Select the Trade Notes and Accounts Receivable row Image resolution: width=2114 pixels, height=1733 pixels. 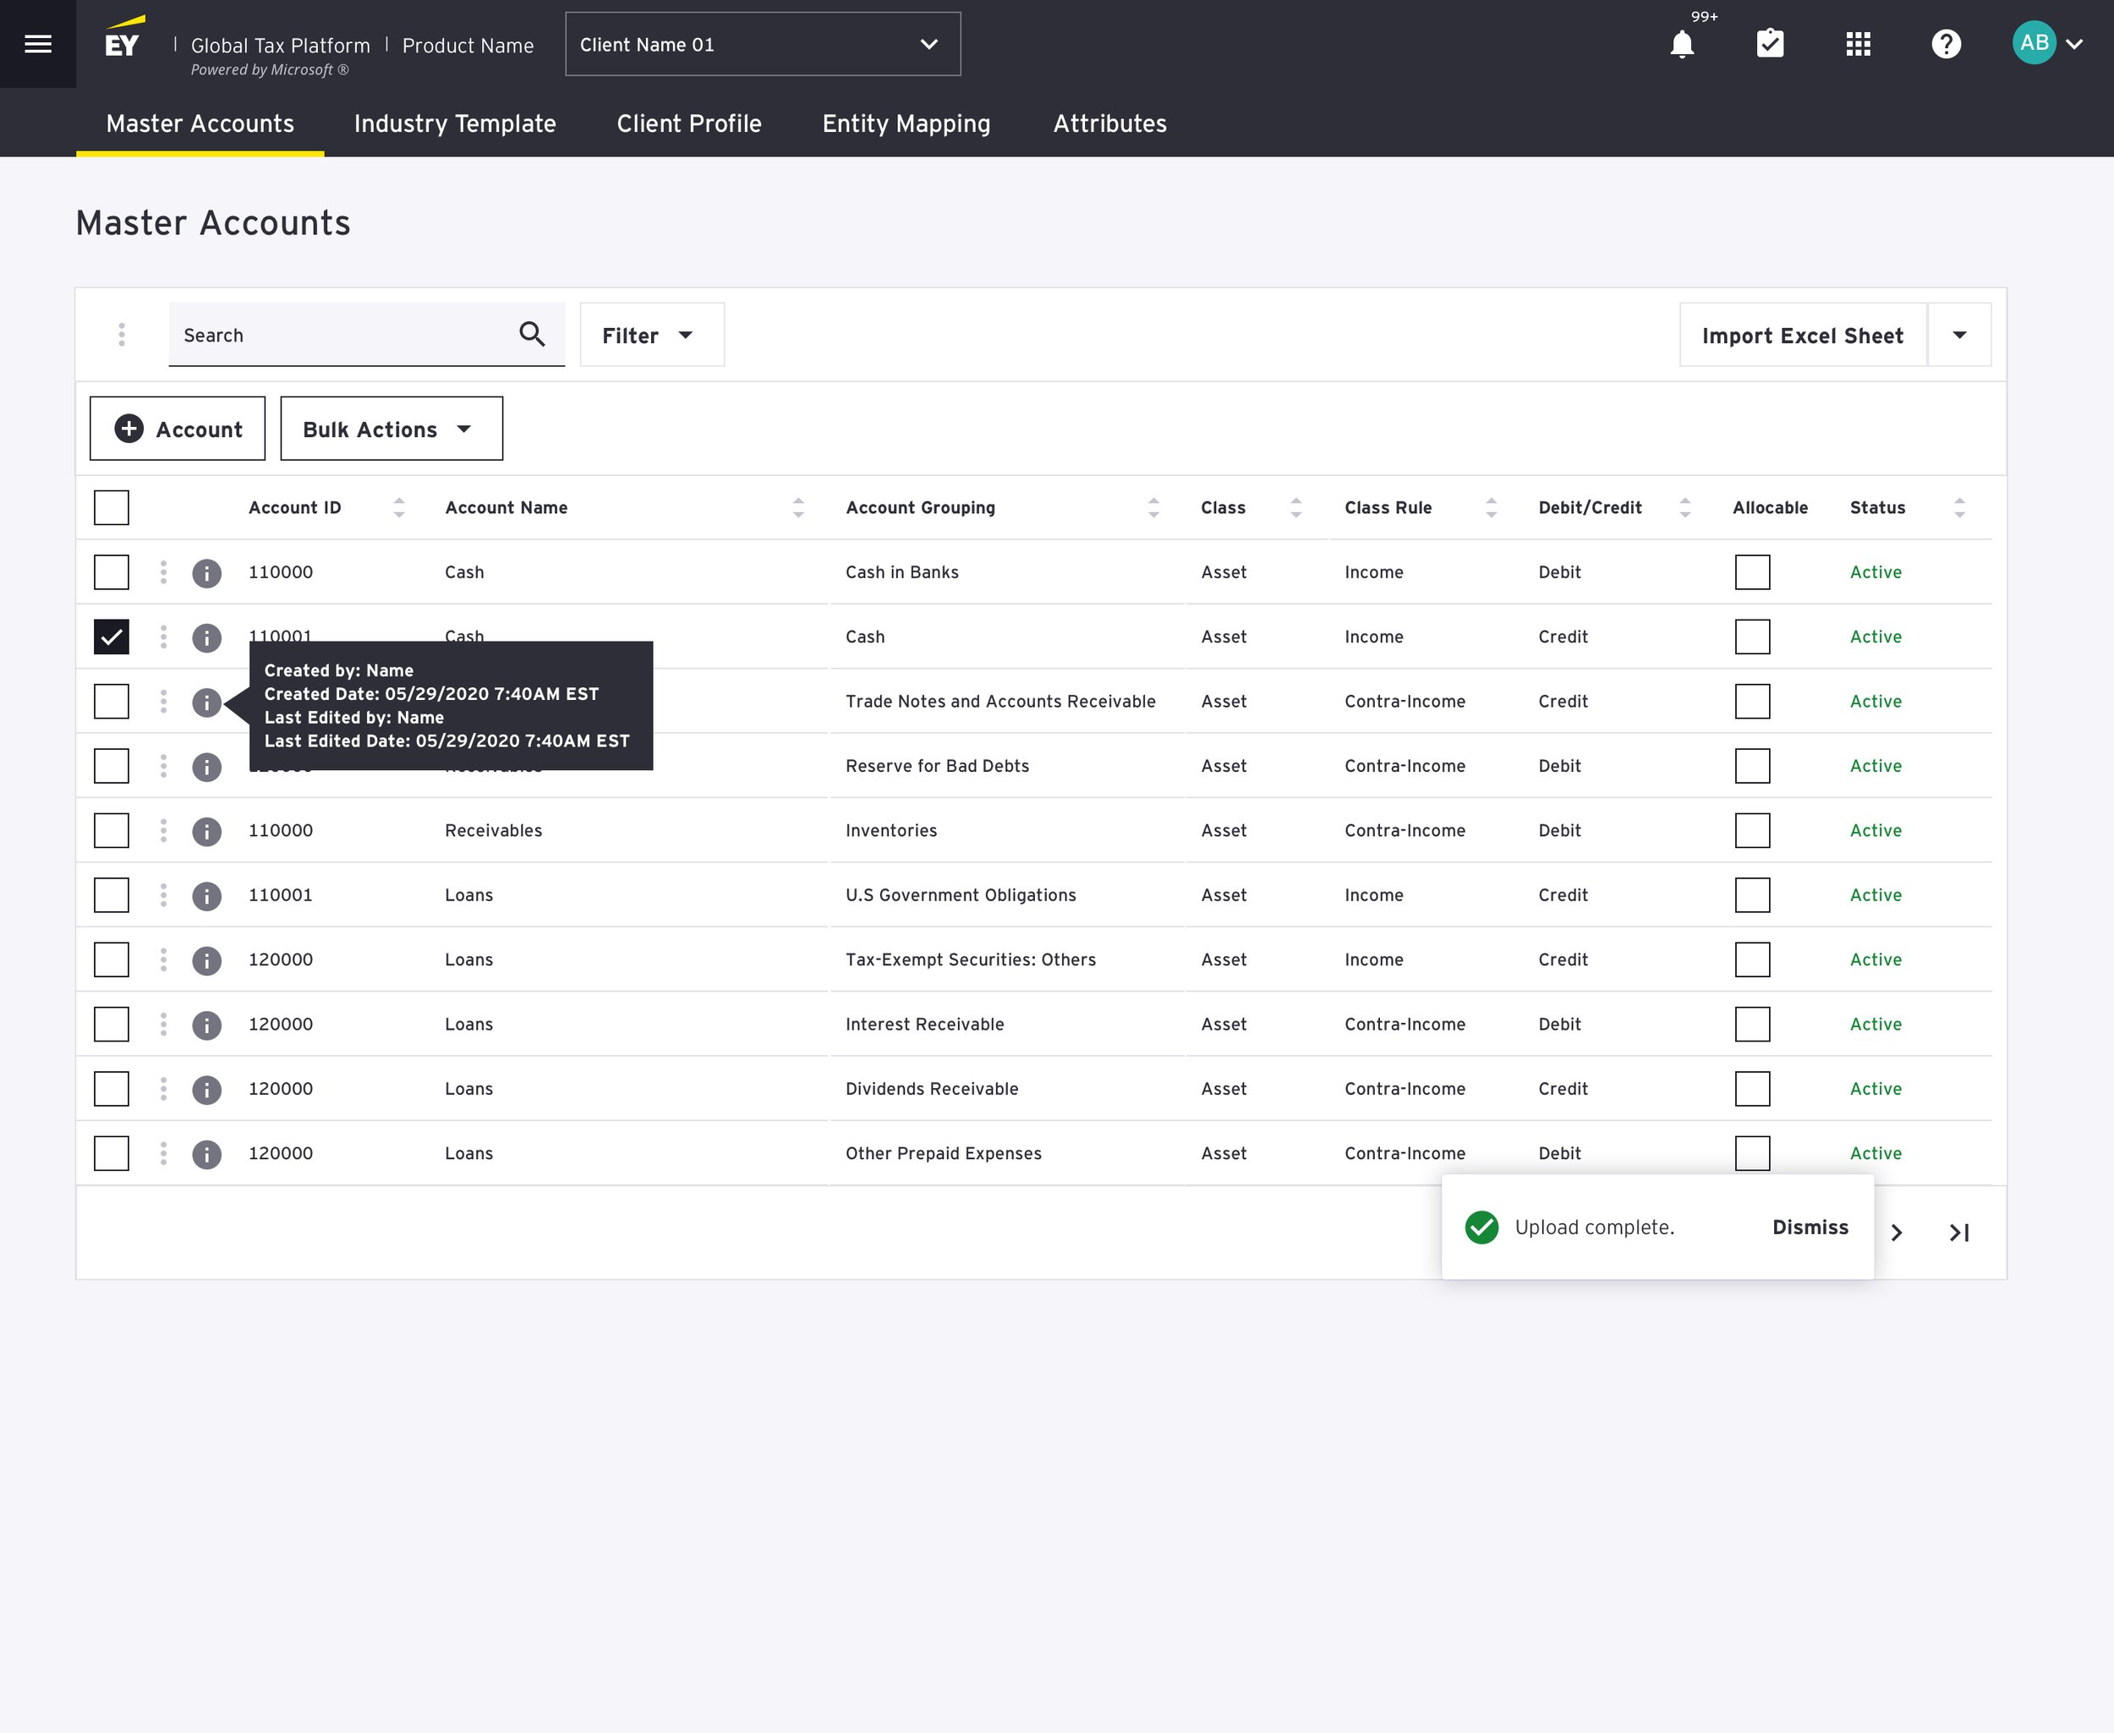point(111,701)
